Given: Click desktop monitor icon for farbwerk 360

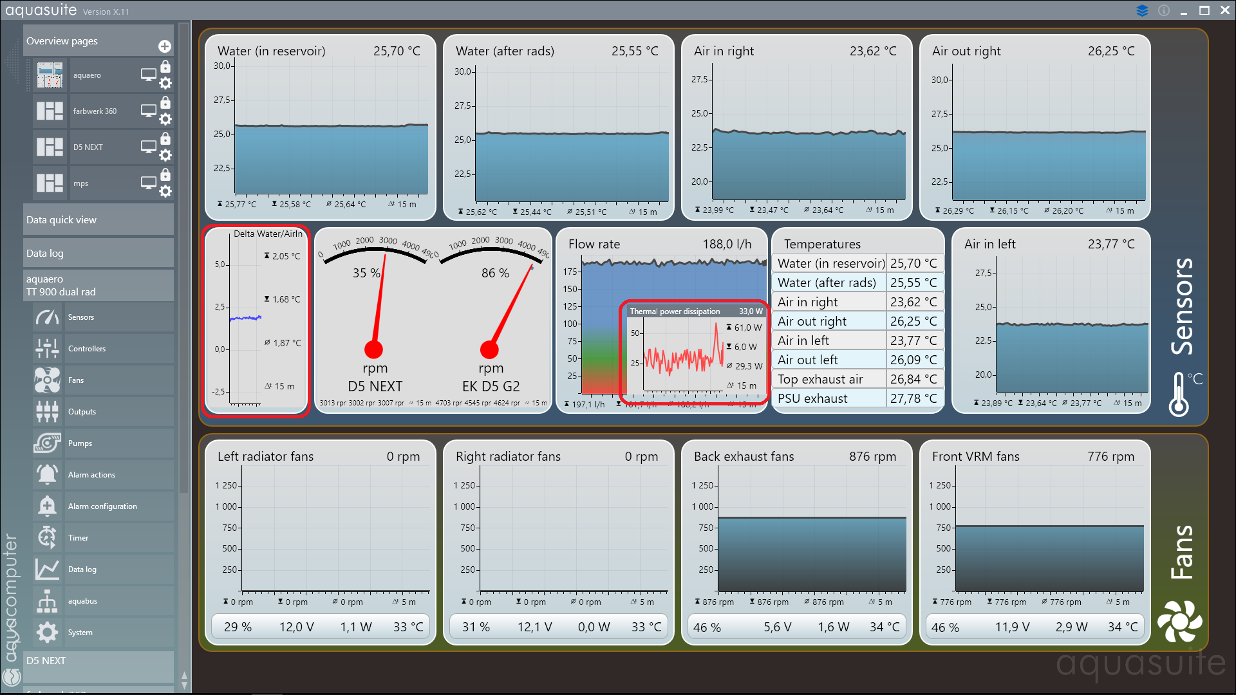Looking at the screenshot, I should 149,111.
